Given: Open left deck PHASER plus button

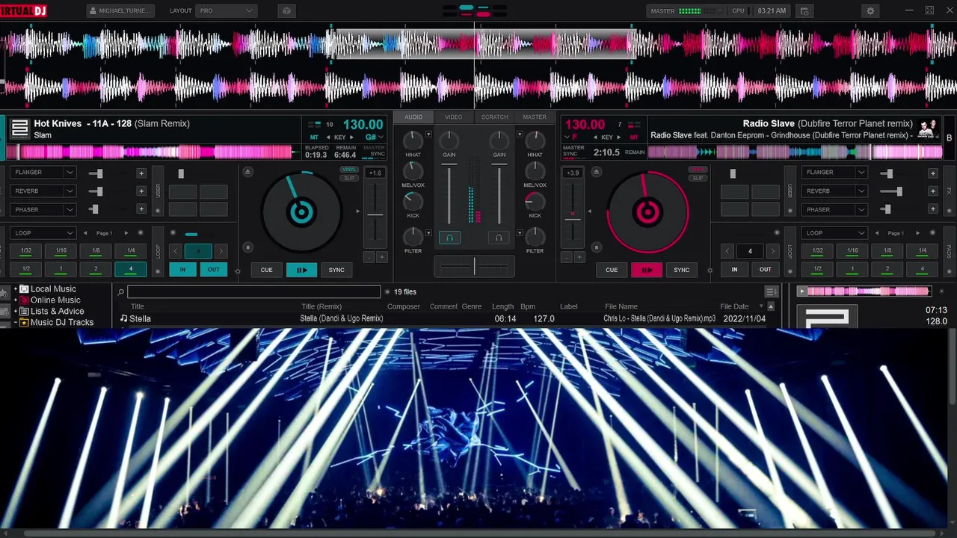Looking at the screenshot, I should point(141,209).
